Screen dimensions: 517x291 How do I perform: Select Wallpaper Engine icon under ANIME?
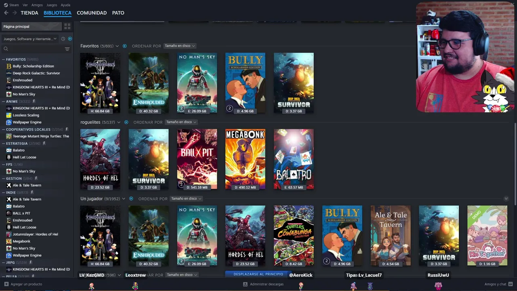[9, 122]
